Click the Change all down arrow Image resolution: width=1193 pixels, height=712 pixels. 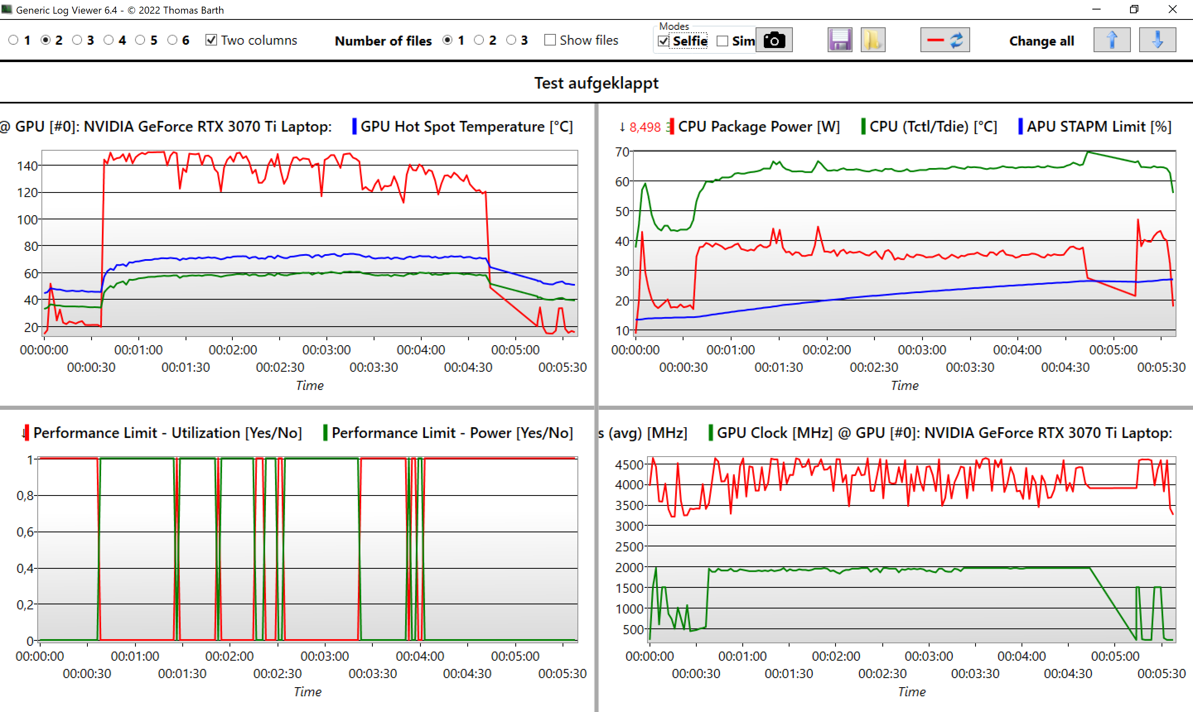[x=1157, y=40]
